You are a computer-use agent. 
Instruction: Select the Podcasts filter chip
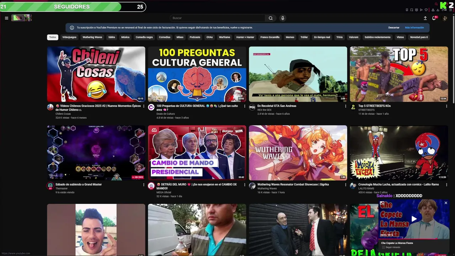[x=195, y=37]
